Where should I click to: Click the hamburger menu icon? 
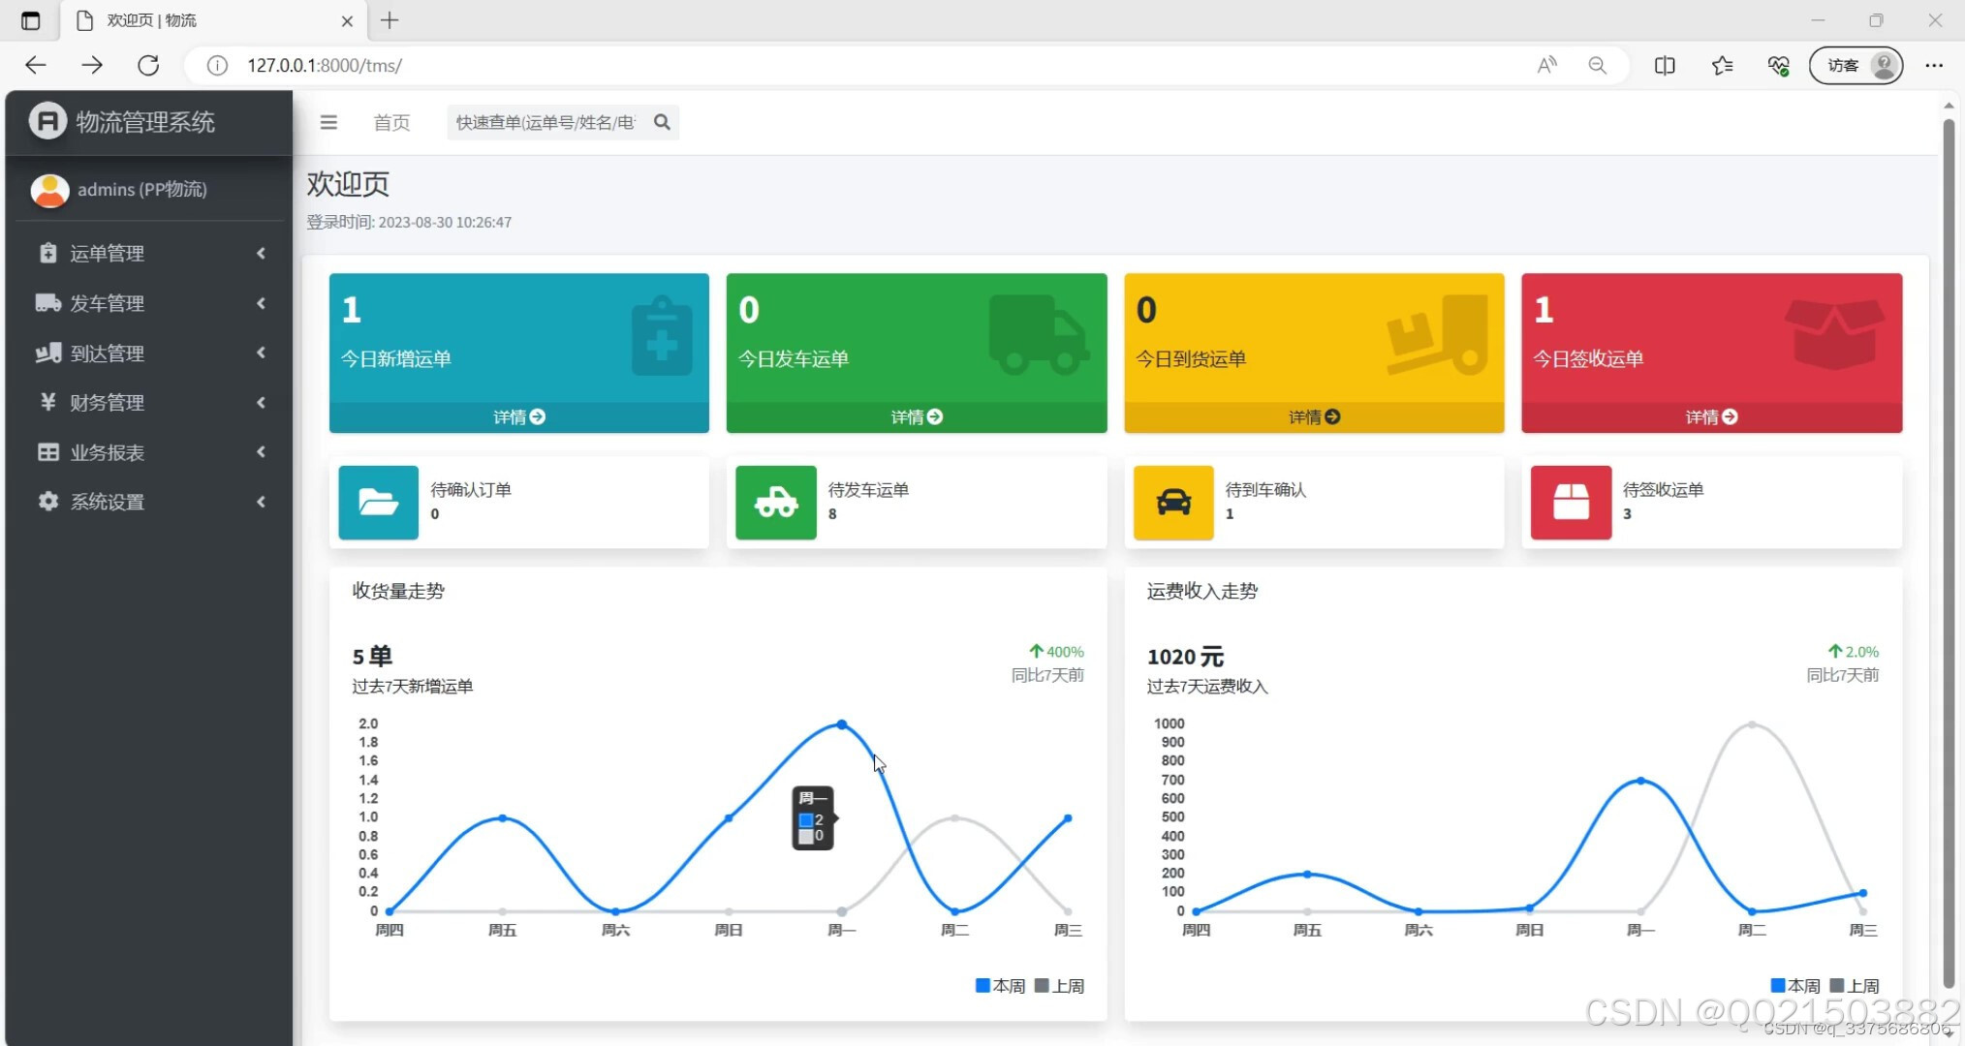pyautogui.click(x=328, y=122)
